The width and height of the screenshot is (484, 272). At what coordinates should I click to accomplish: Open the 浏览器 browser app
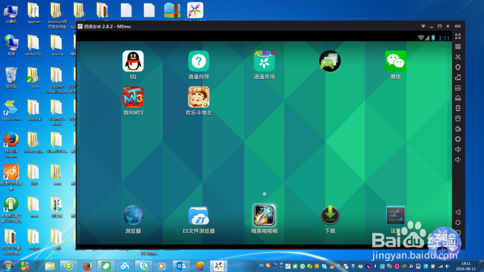tap(133, 215)
